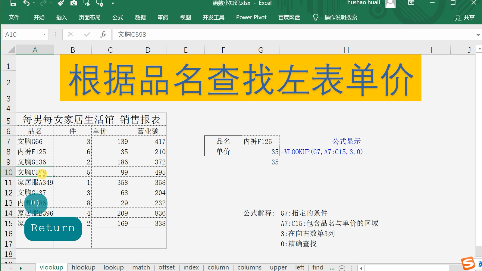Image resolution: width=482 pixels, height=271 pixels.
Task: Click the camera snapshot icon
Action: 74,3
